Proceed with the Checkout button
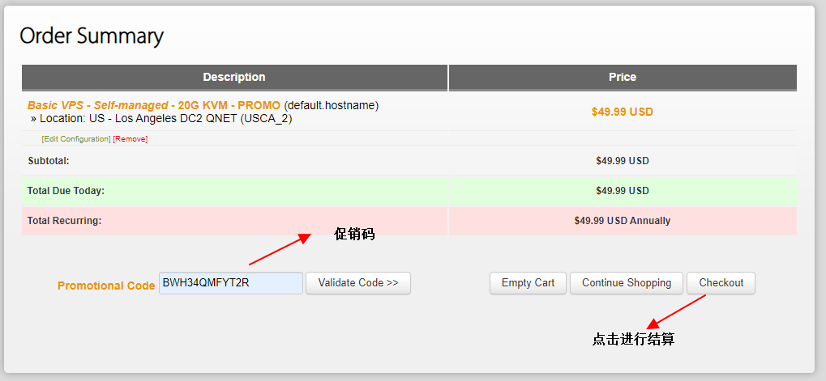This screenshot has height=381, width=826. click(721, 283)
